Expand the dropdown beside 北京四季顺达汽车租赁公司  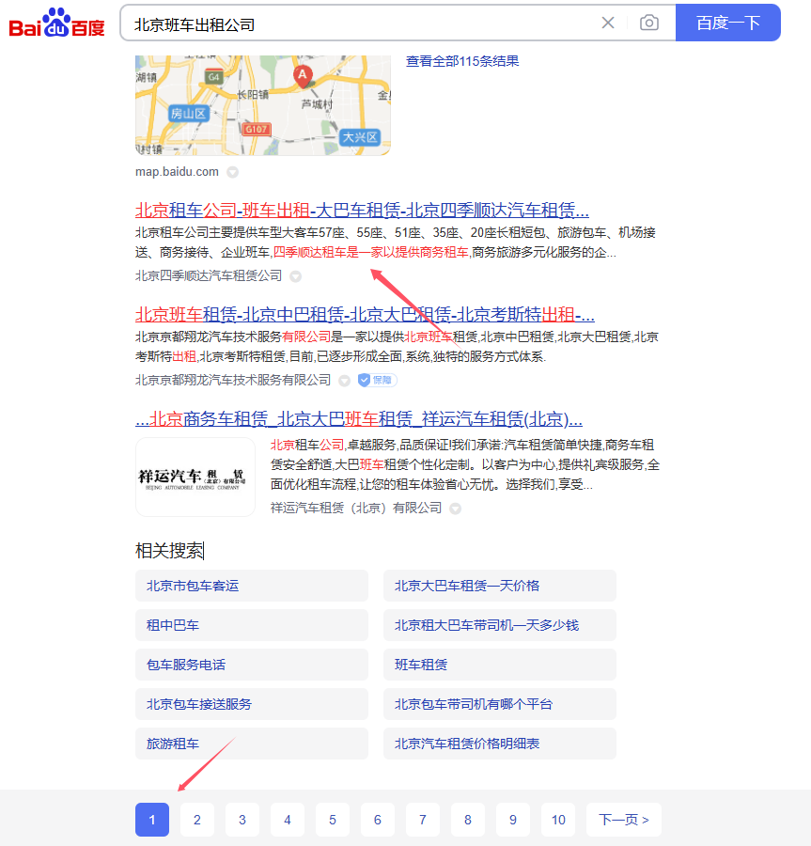[x=295, y=276]
